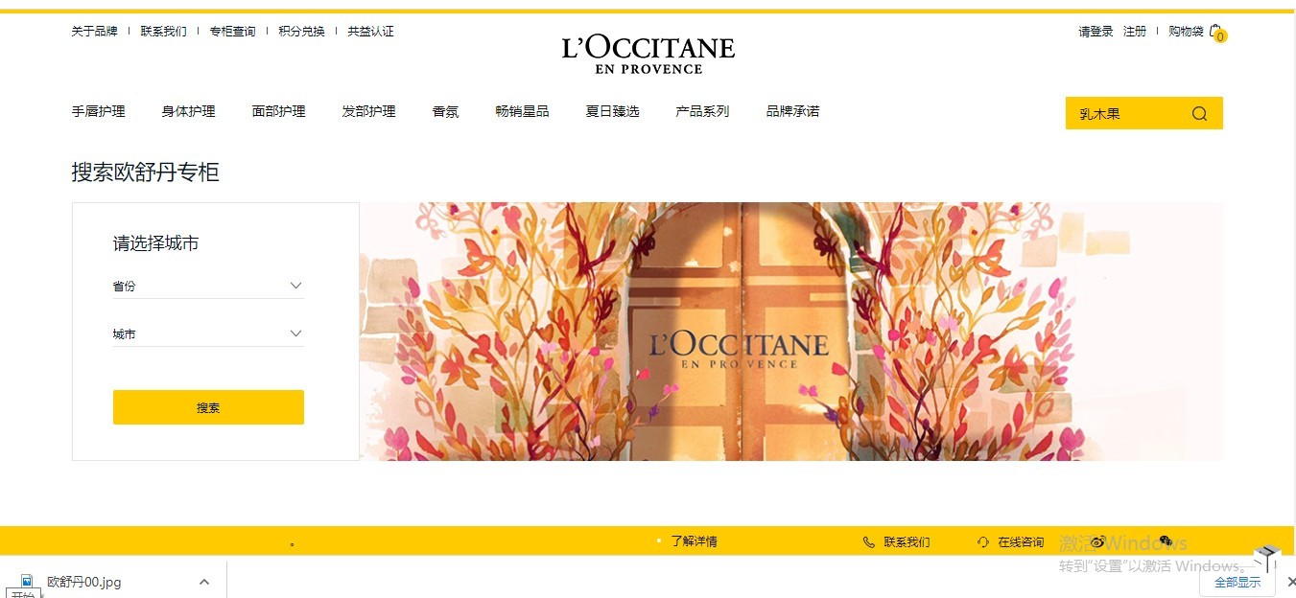Image resolution: width=1296 pixels, height=598 pixels.
Task: Click the WeChat icon in footer
Action: (1166, 542)
